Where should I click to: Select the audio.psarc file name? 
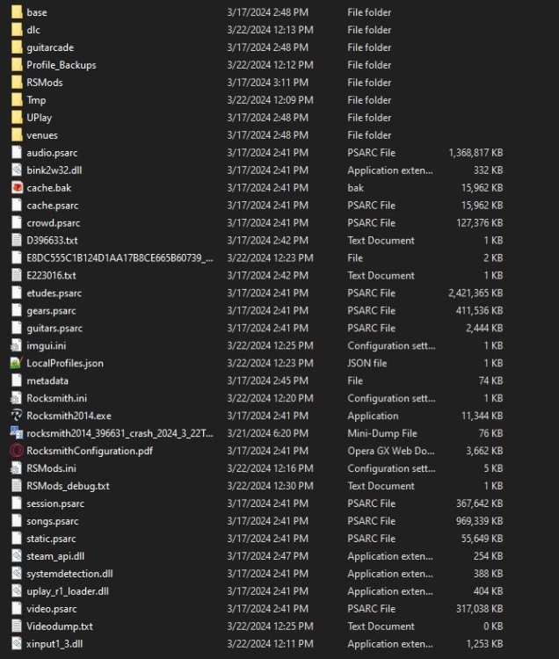(52, 153)
